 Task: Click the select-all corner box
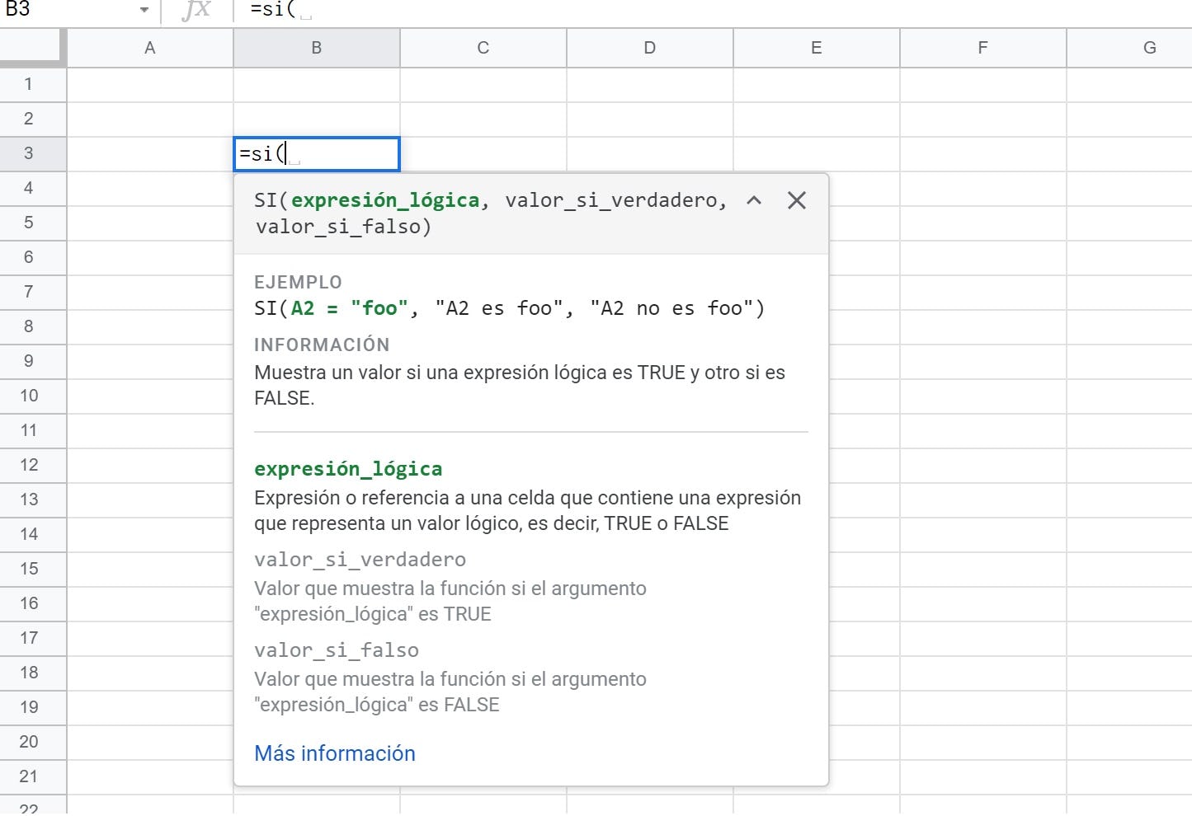[31, 47]
